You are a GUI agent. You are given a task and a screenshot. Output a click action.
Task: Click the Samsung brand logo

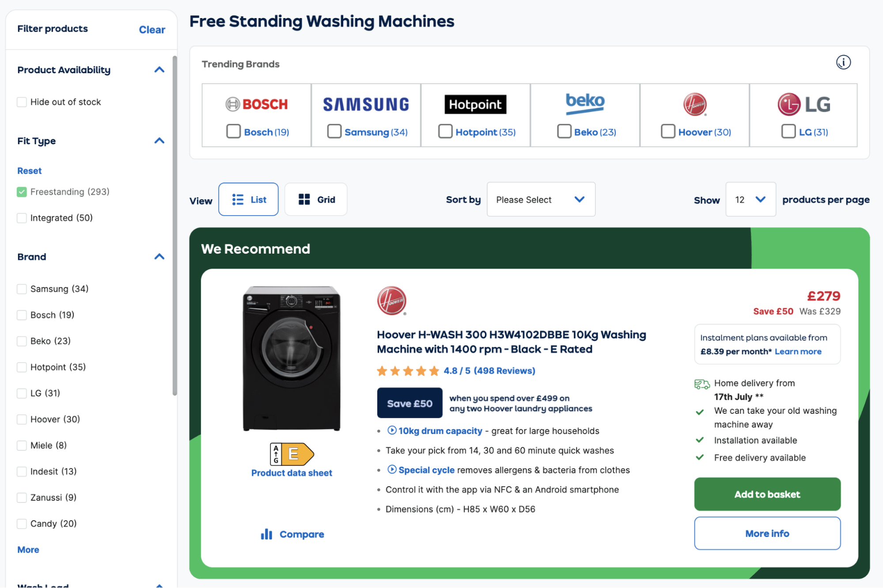[x=366, y=104]
